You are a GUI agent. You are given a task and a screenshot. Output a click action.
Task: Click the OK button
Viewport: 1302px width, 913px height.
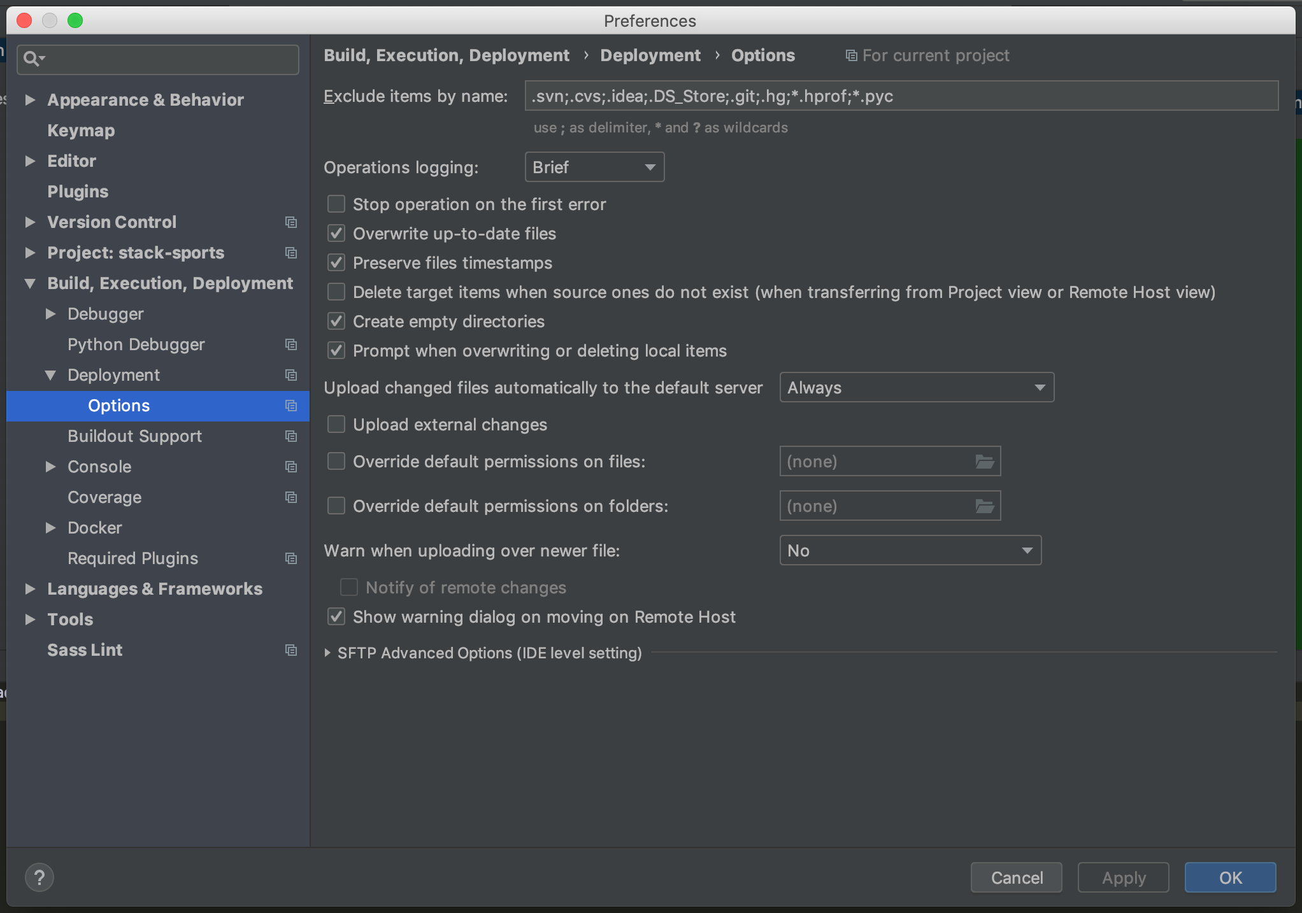click(1229, 877)
